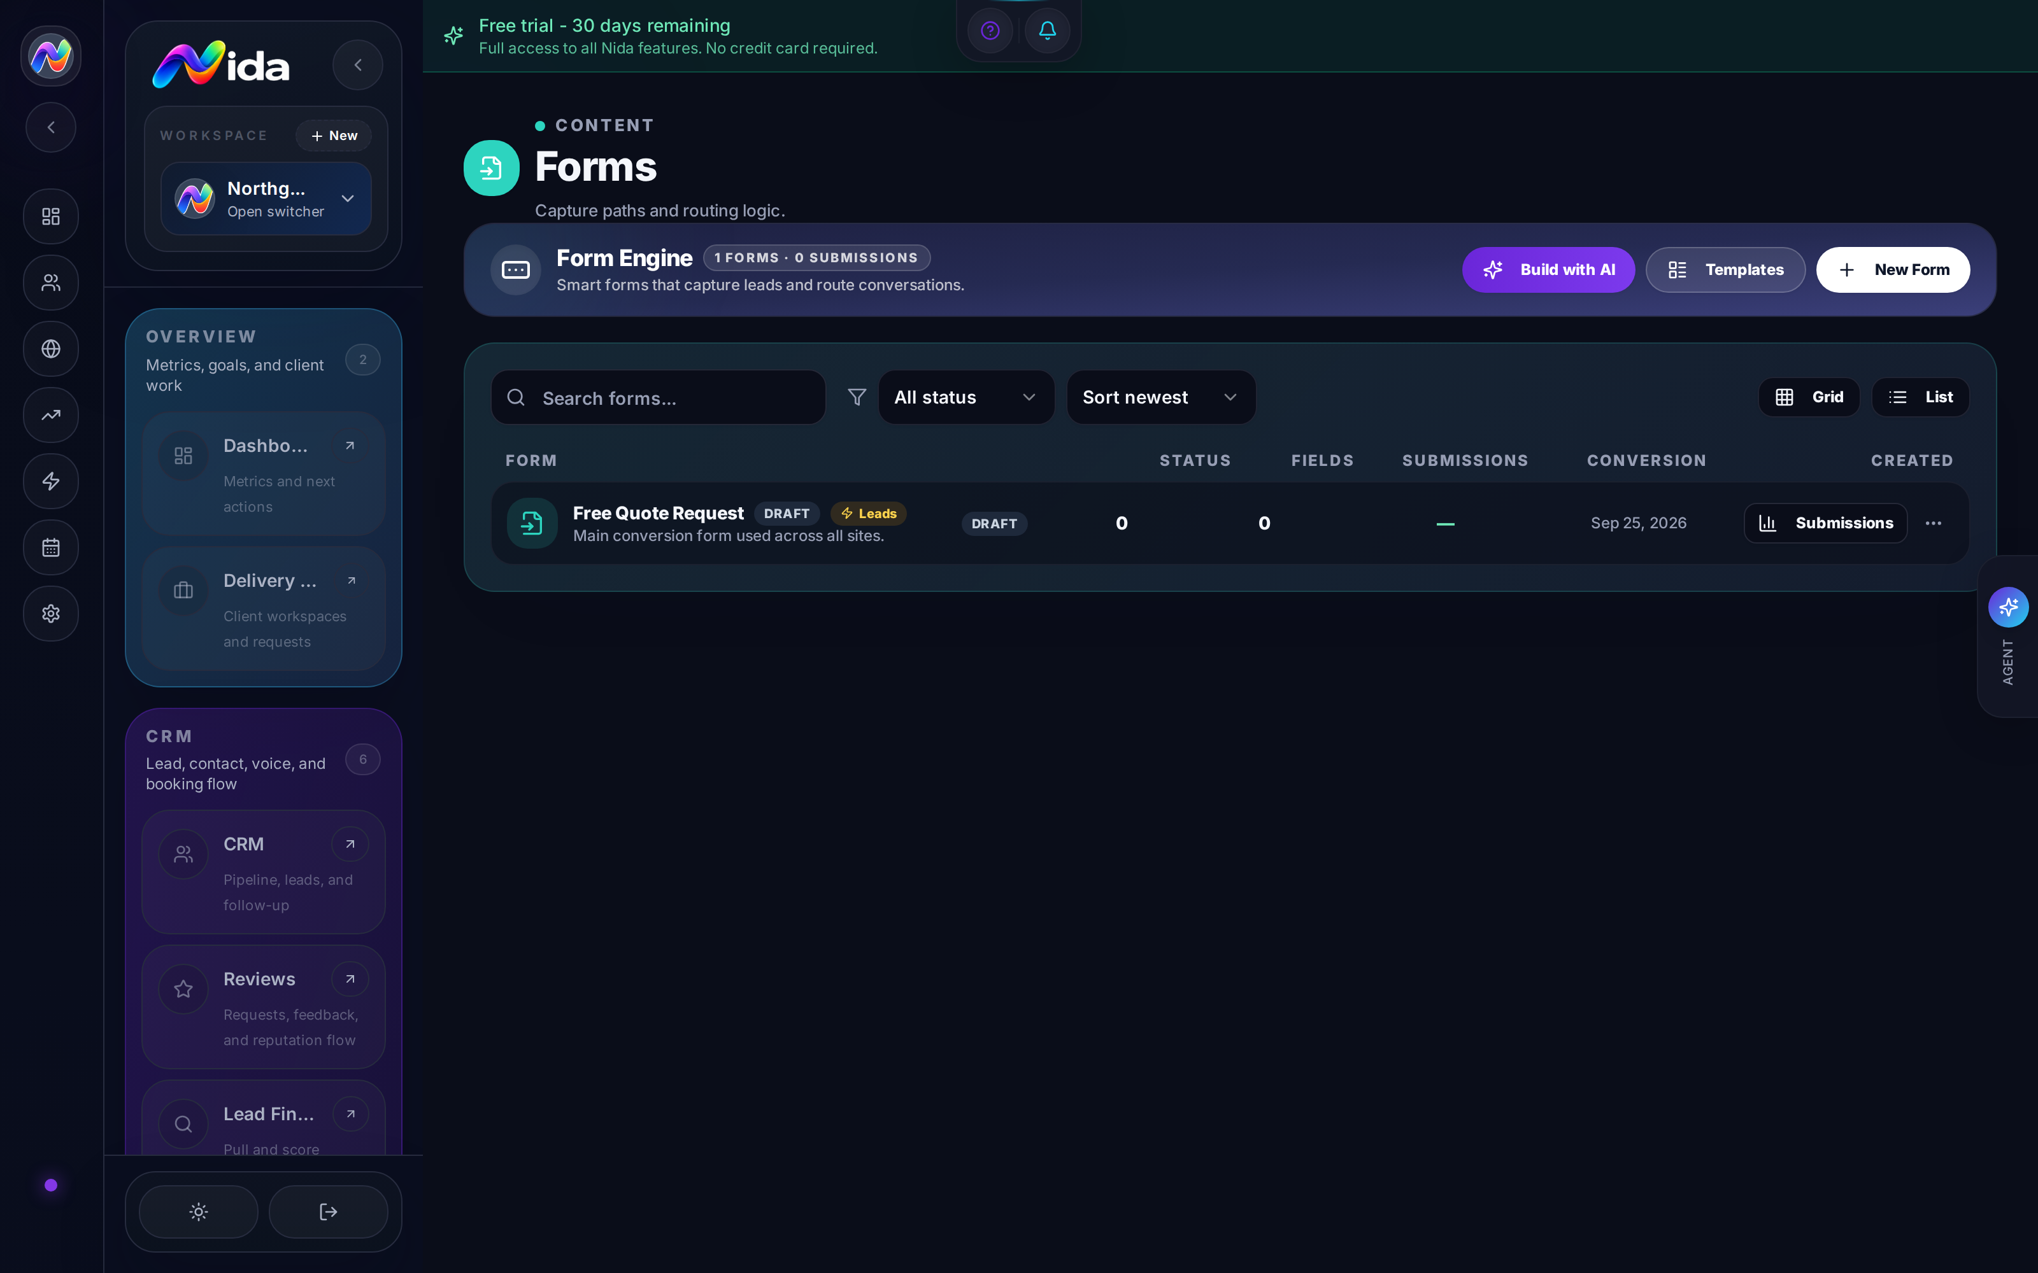Open the trending analytics icon
Screen dimensions: 2038x1273
point(50,415)
